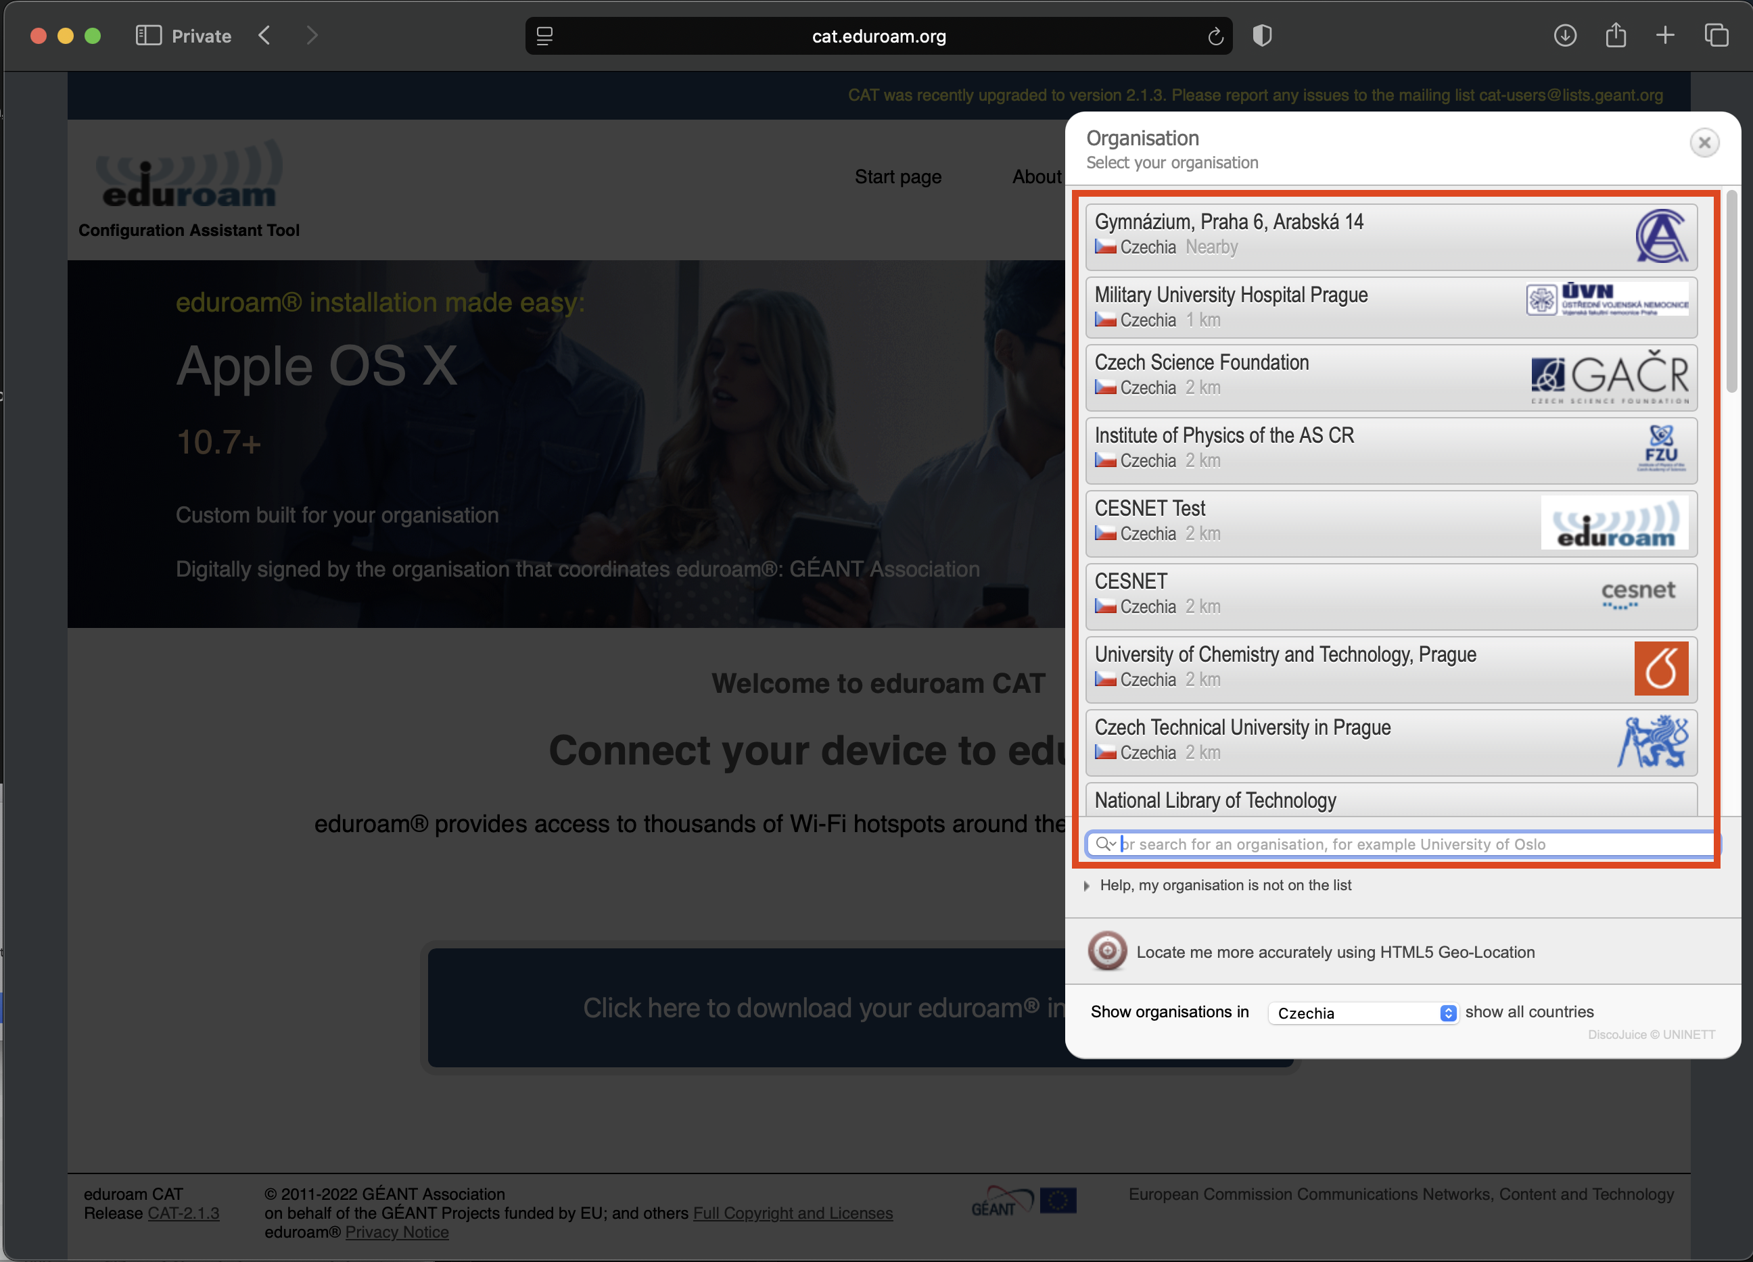Go forward in Safari history
Viewport: 1753px width, 1262px height.
[x=312, y=36]
